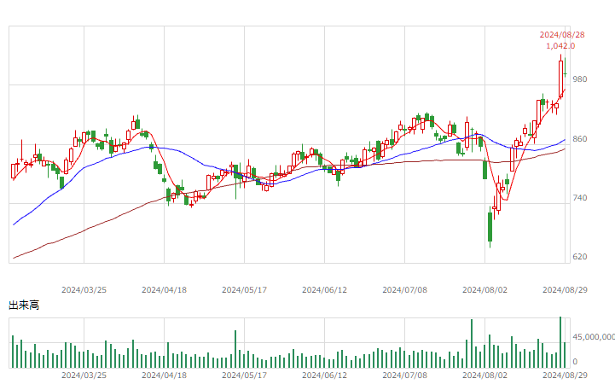
Task: Click 2024/05/17 under the price chart
Action: coord(244,290)
